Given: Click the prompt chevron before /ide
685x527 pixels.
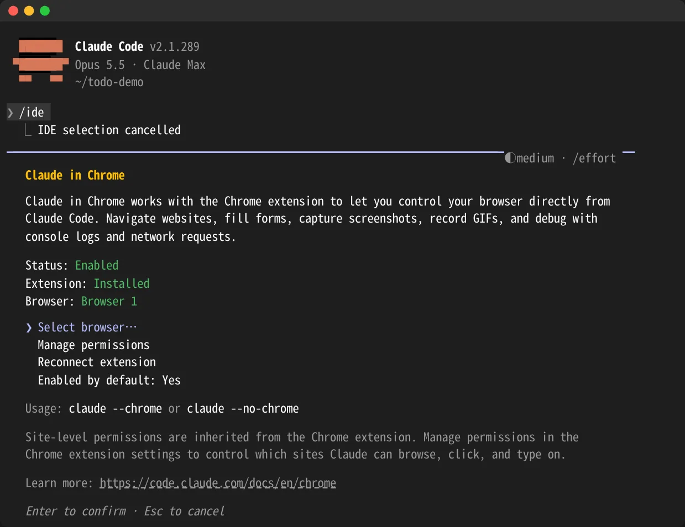Looking at the screenshot, I should (x=11, y=113).
